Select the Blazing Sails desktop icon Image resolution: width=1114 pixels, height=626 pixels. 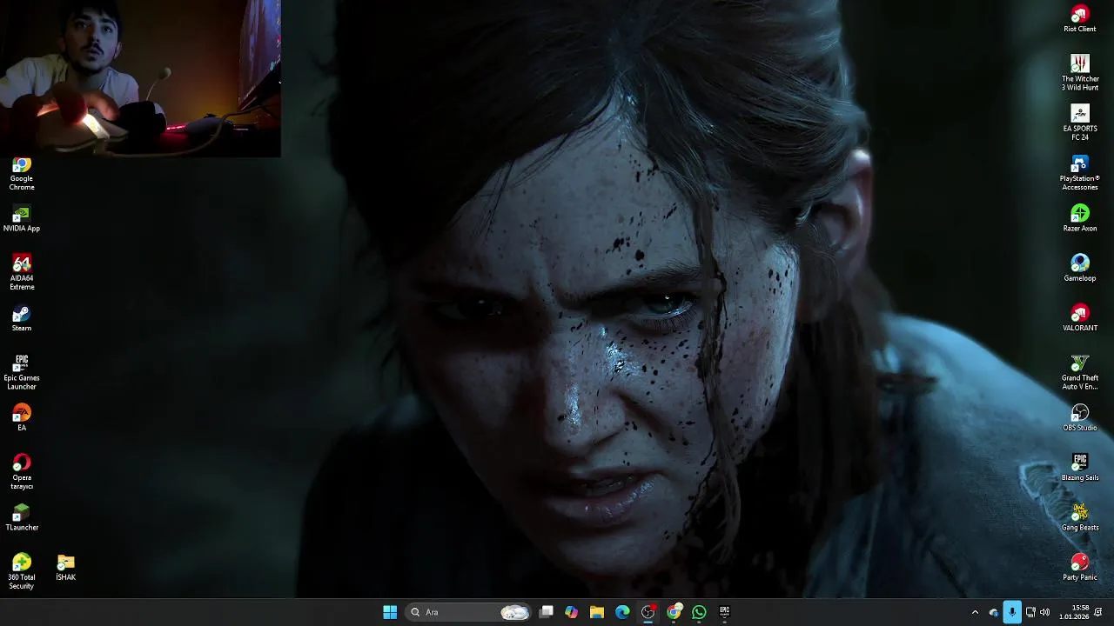coord(1080,468)
